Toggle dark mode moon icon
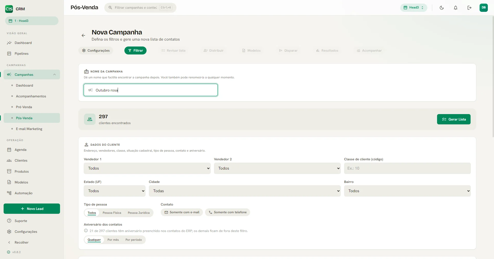The height and width of the screenshot is (259, 494). click(442, 8)
